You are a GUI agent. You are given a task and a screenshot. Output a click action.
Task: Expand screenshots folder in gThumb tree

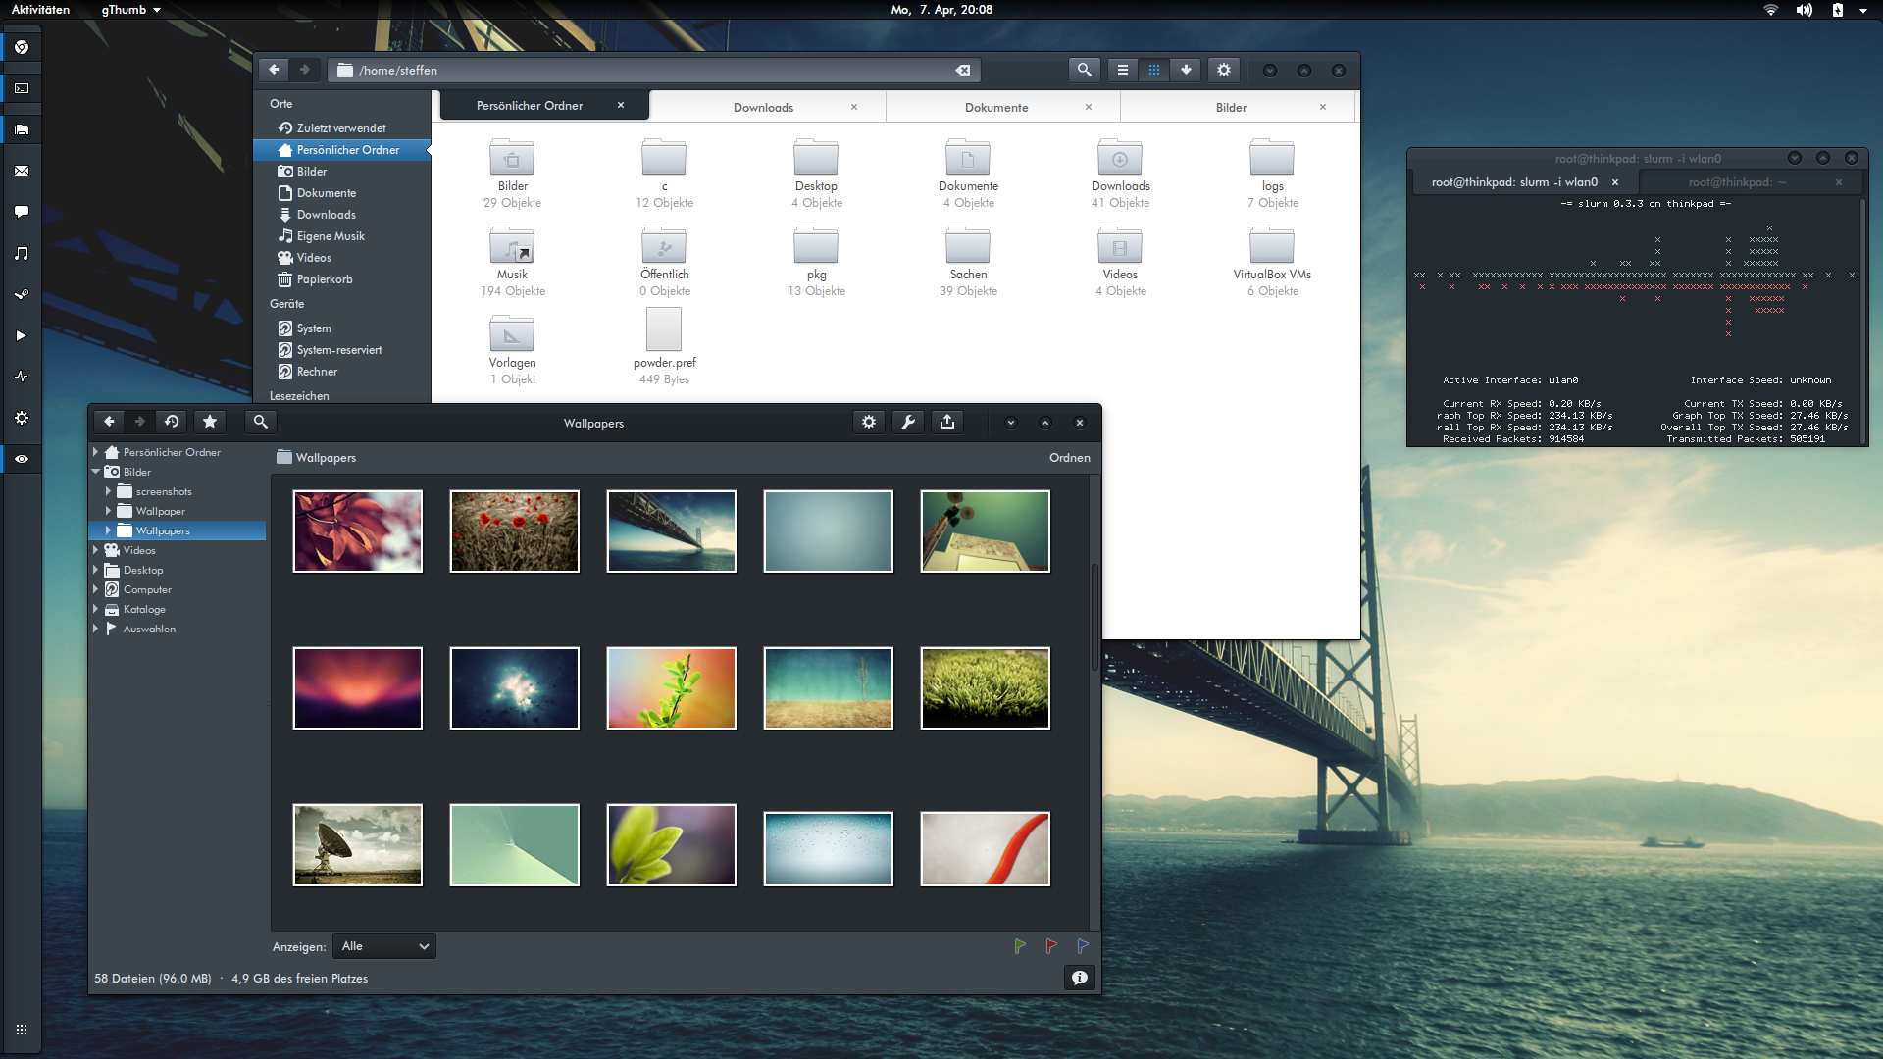point(108,491)
